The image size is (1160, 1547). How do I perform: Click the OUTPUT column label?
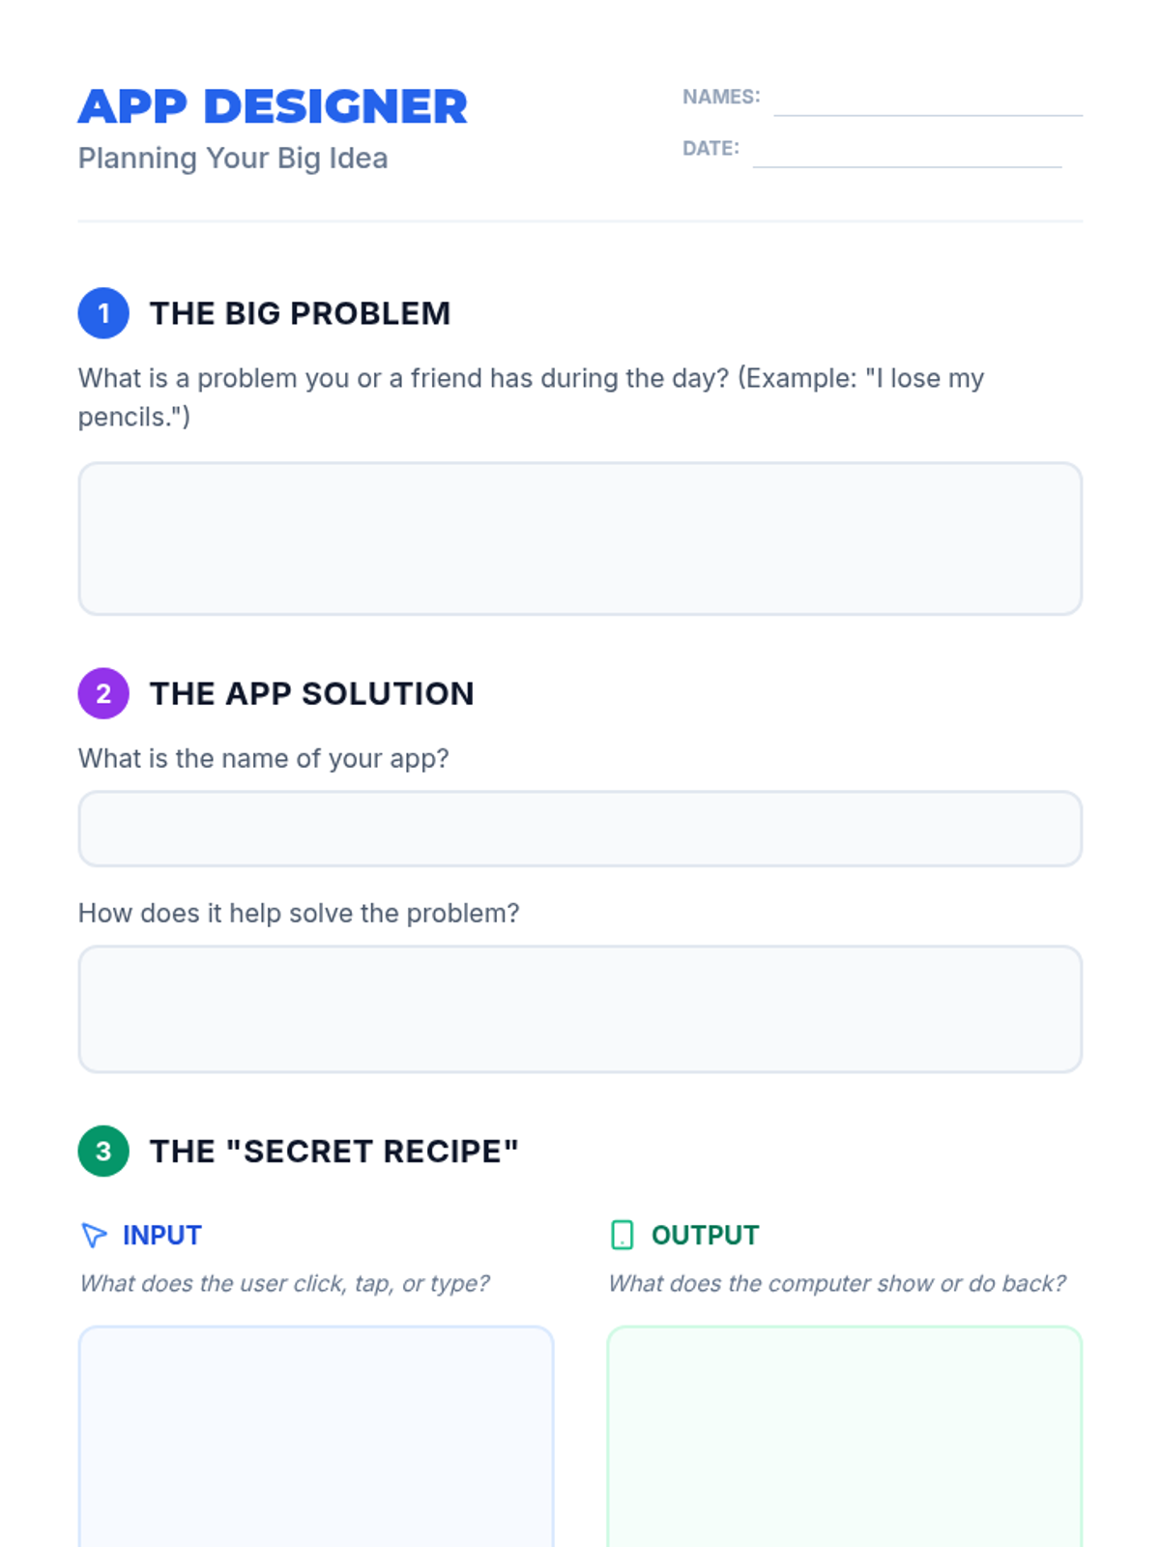pyautogui.click(x=706, y=1235)
